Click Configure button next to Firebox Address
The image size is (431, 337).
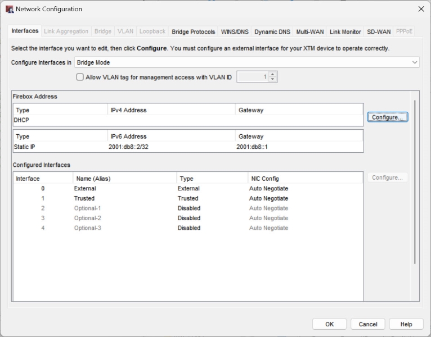tap(387, 117)
